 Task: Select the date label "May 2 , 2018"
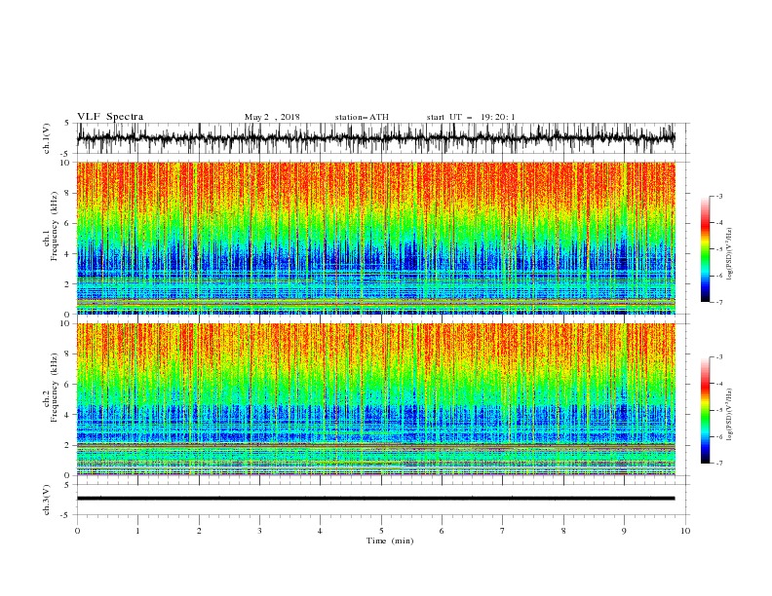(272, 117)
